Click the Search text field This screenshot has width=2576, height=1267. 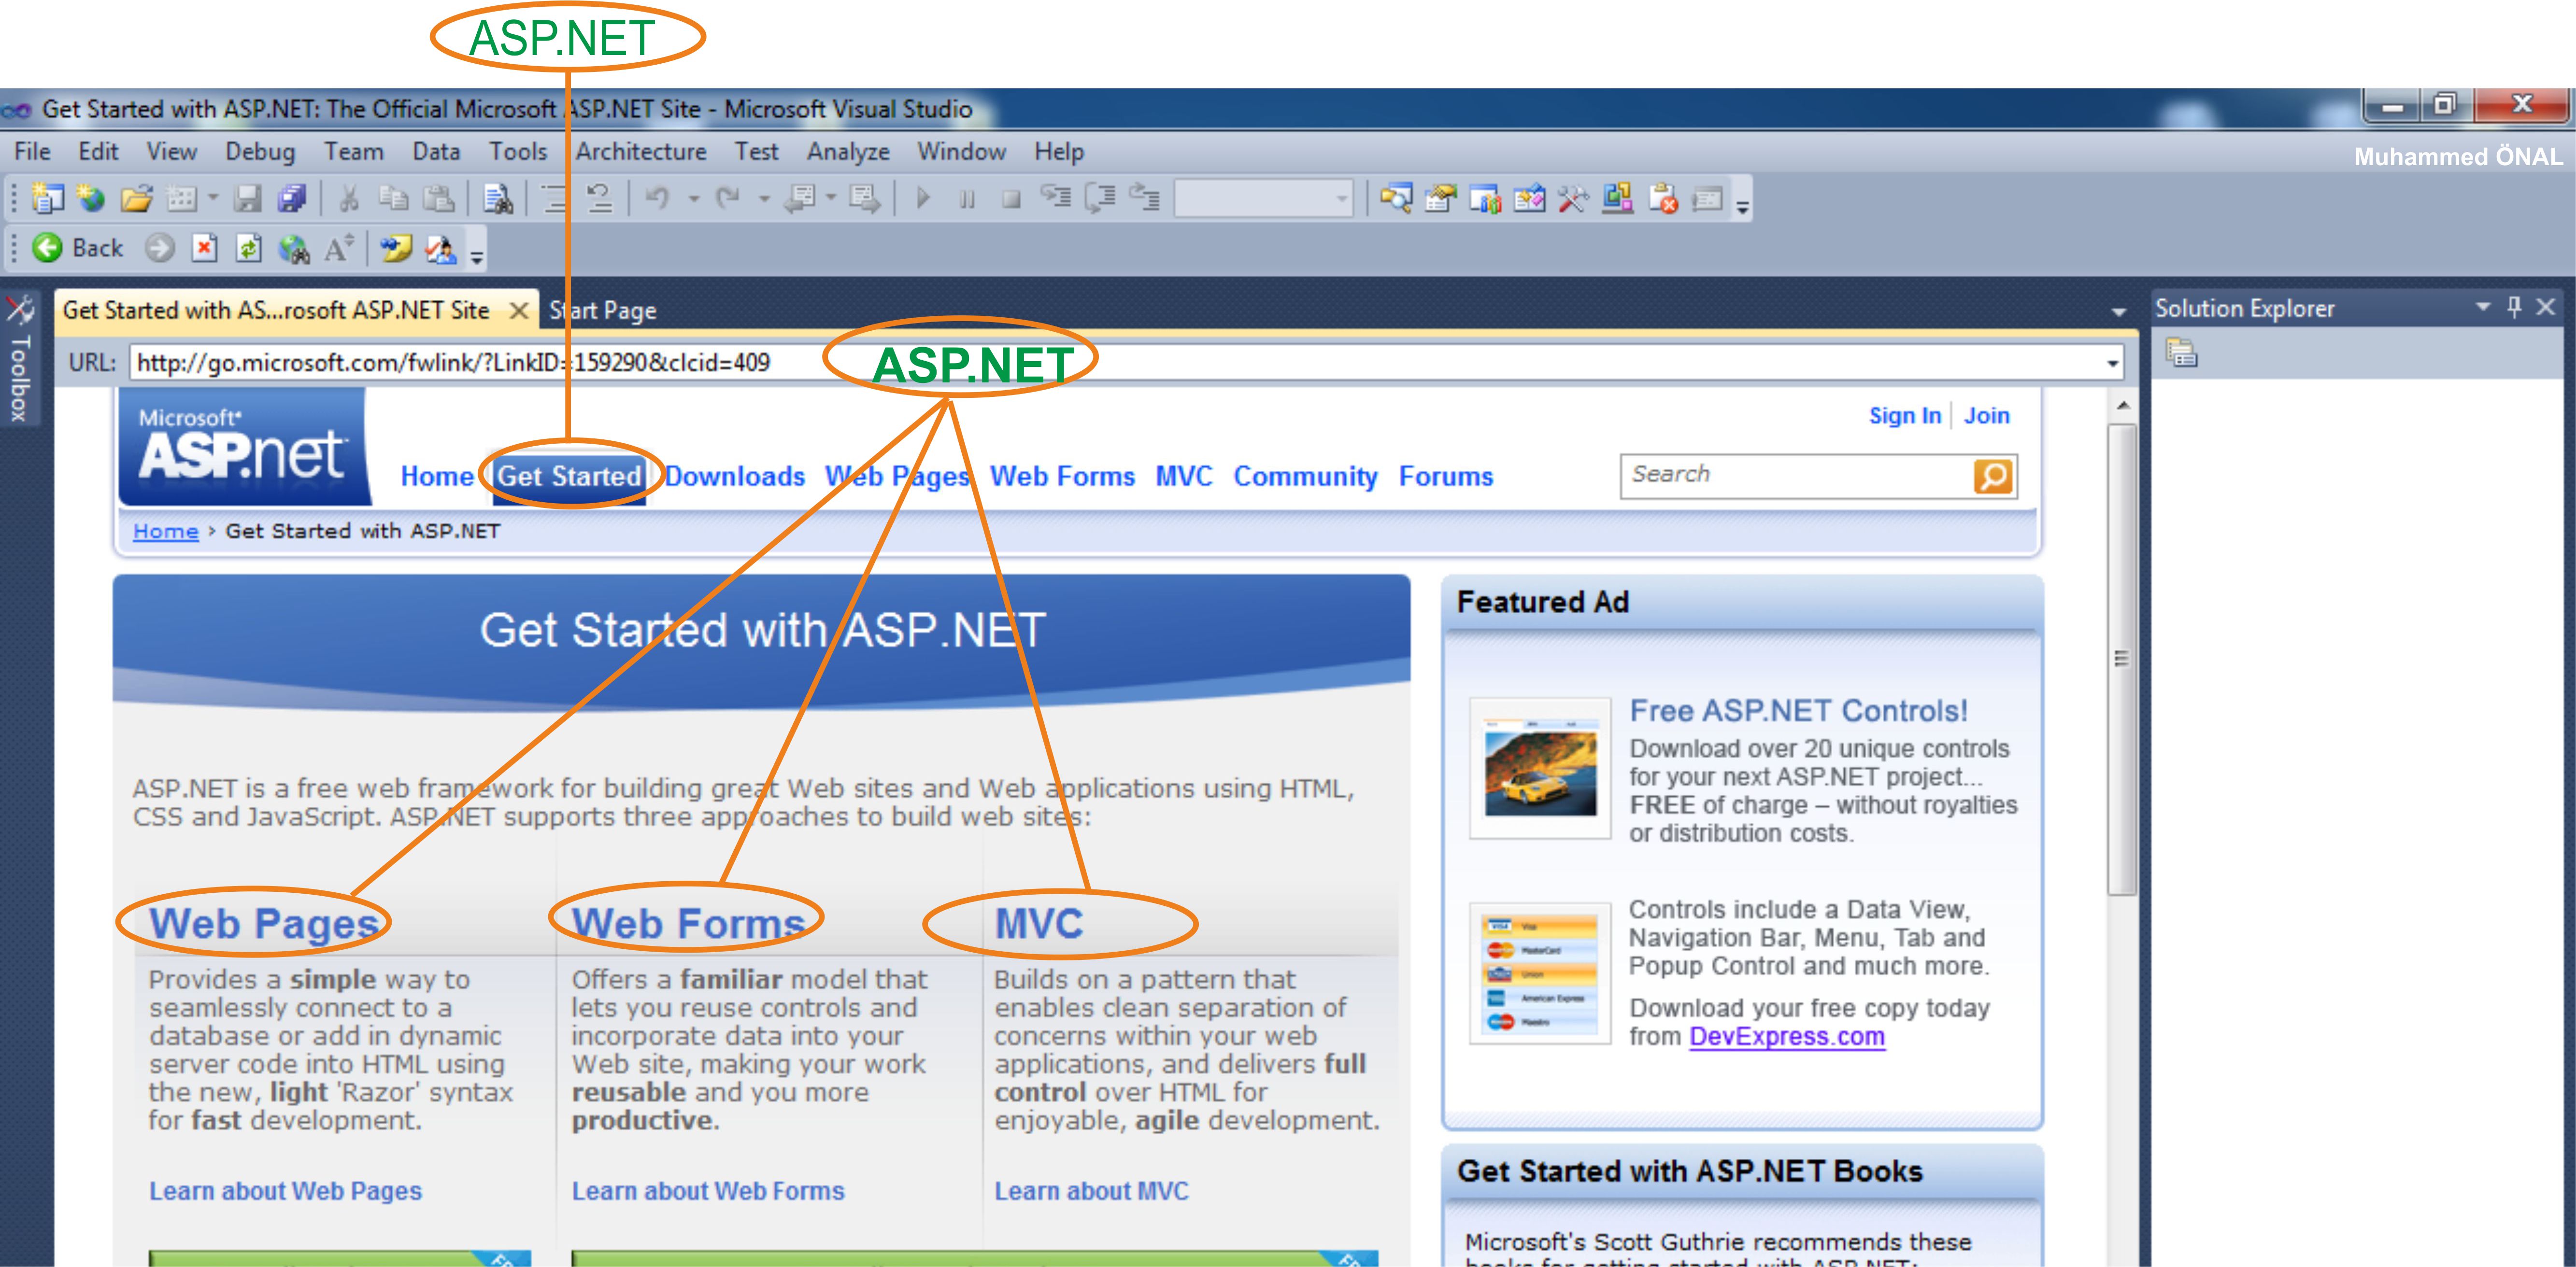pos(1796,475)
